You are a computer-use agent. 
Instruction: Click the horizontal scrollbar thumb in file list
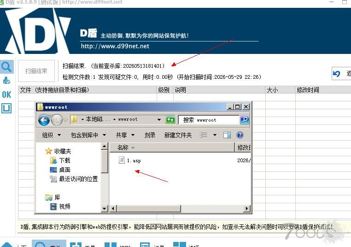tap(149, 208)
